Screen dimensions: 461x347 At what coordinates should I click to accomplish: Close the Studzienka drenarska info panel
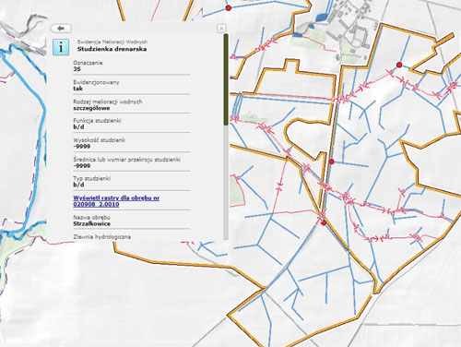pos(221,29)
